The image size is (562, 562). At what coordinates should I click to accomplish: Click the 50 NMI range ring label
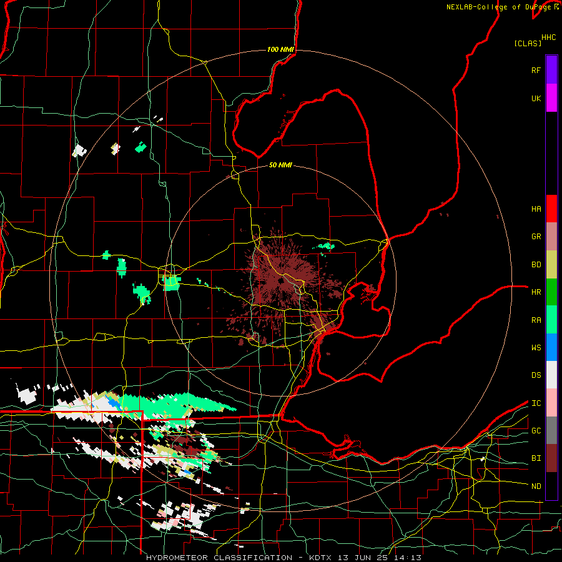[280, 165]
